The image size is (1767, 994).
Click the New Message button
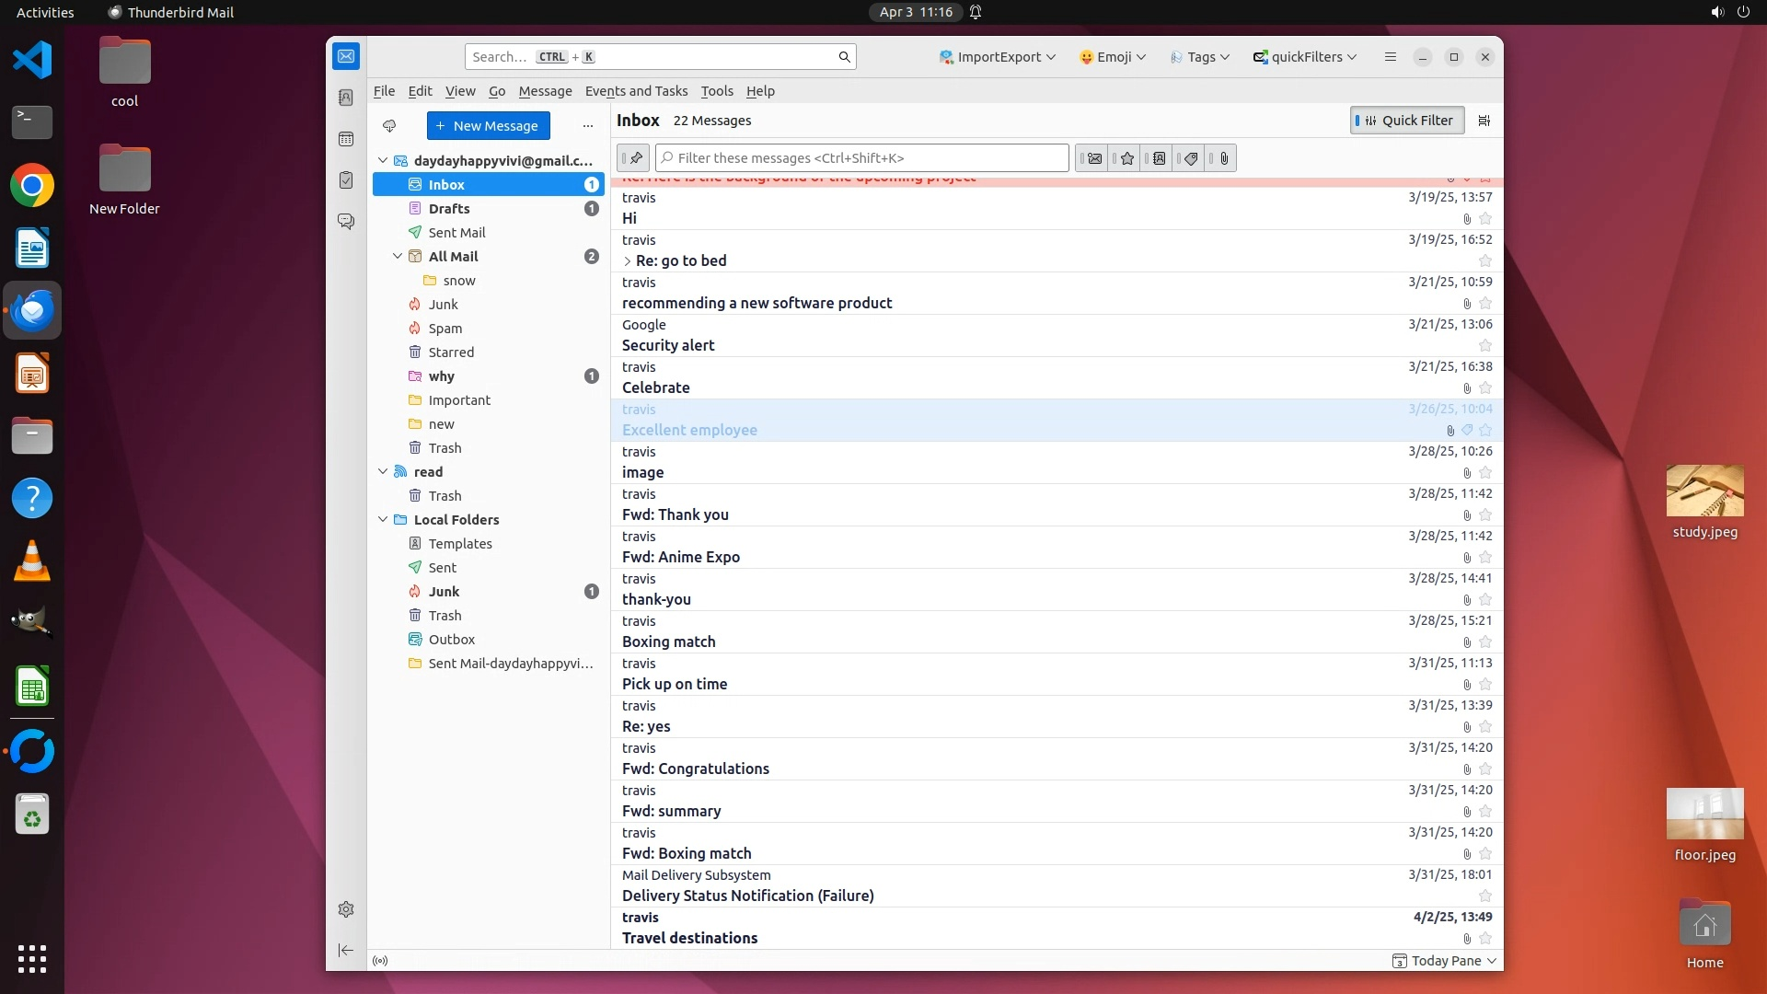[488, 126]
